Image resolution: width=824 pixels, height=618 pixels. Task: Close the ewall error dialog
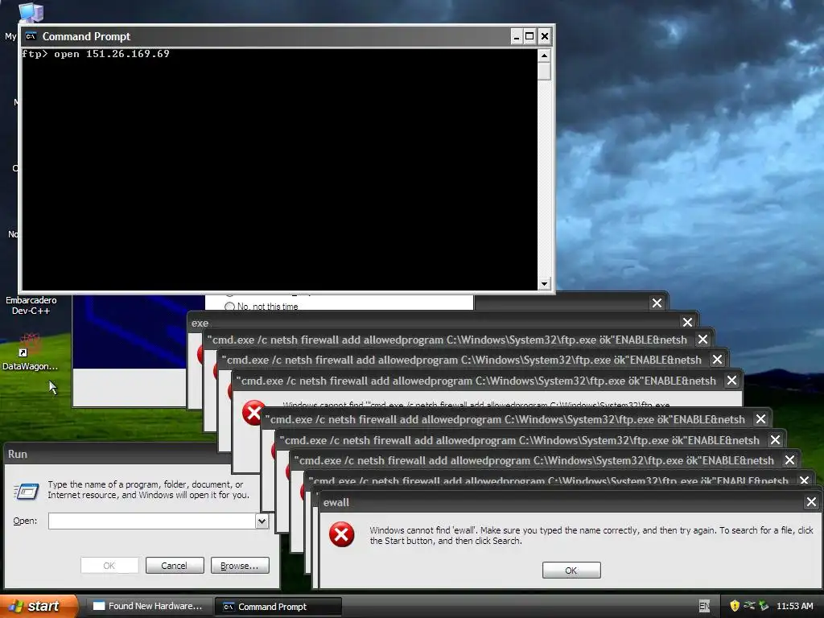click(811, 502)
